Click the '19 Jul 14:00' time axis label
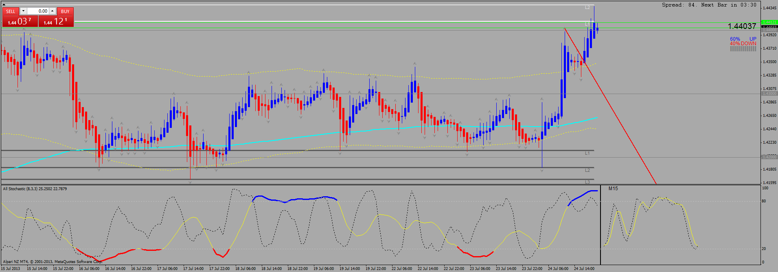 pos(350,268)
